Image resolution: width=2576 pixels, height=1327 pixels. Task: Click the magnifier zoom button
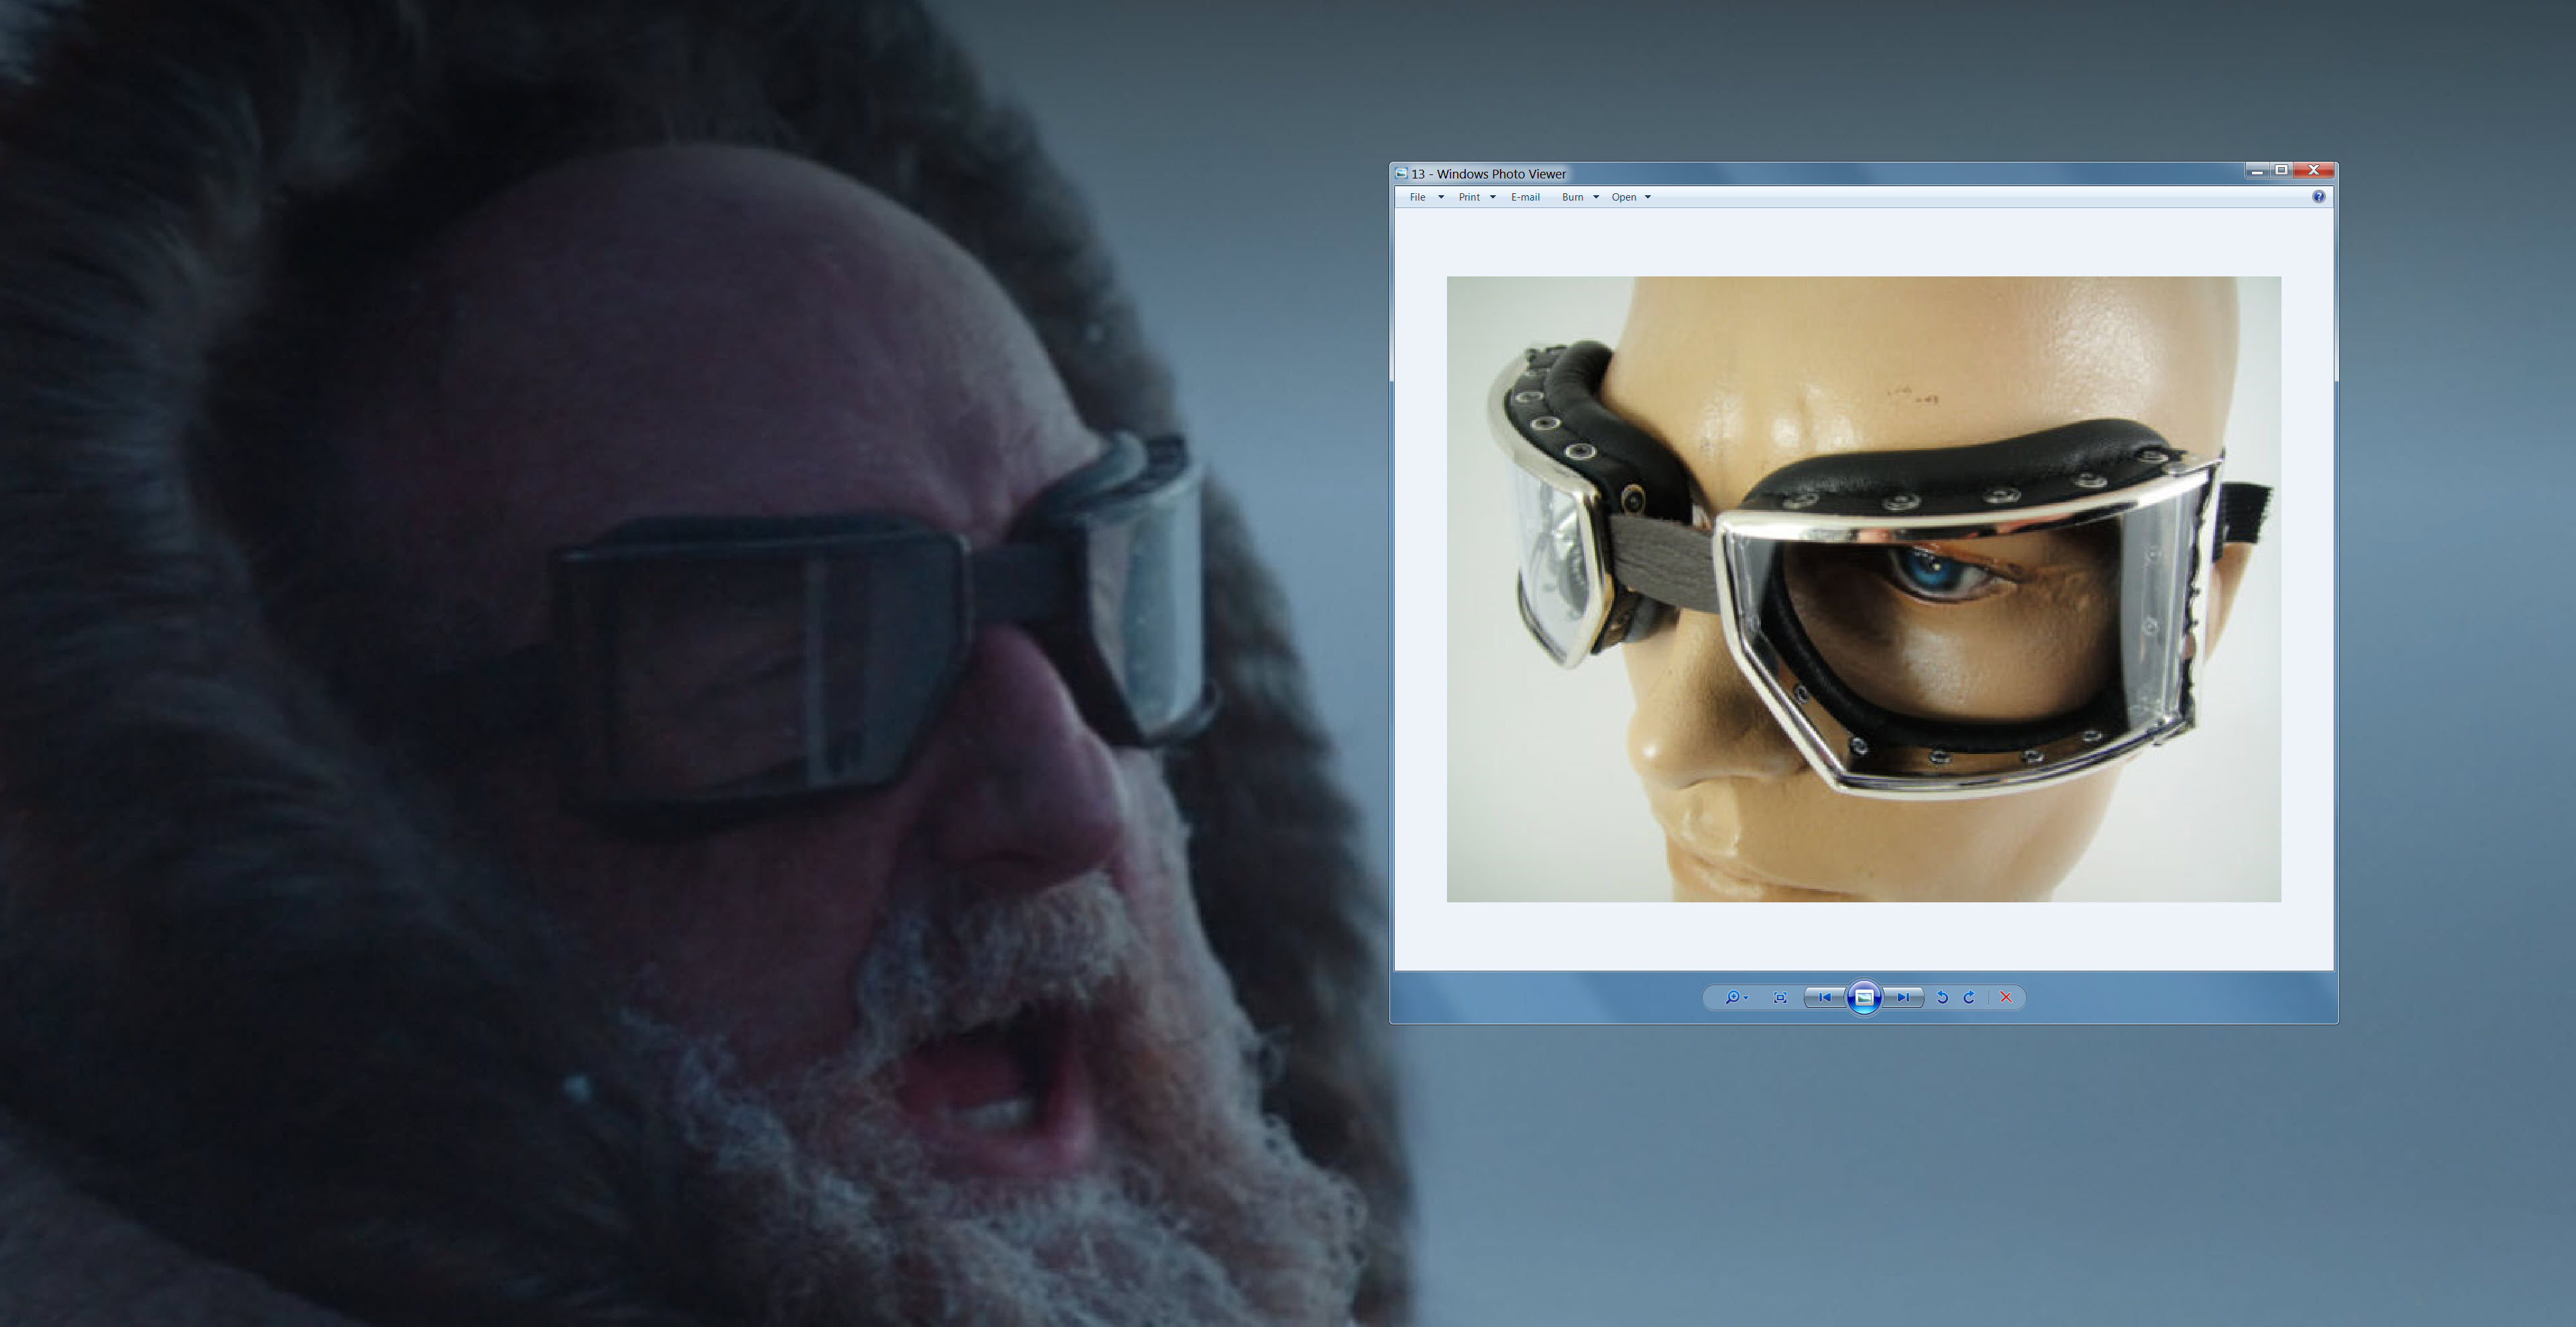[x=1736, y=997]
